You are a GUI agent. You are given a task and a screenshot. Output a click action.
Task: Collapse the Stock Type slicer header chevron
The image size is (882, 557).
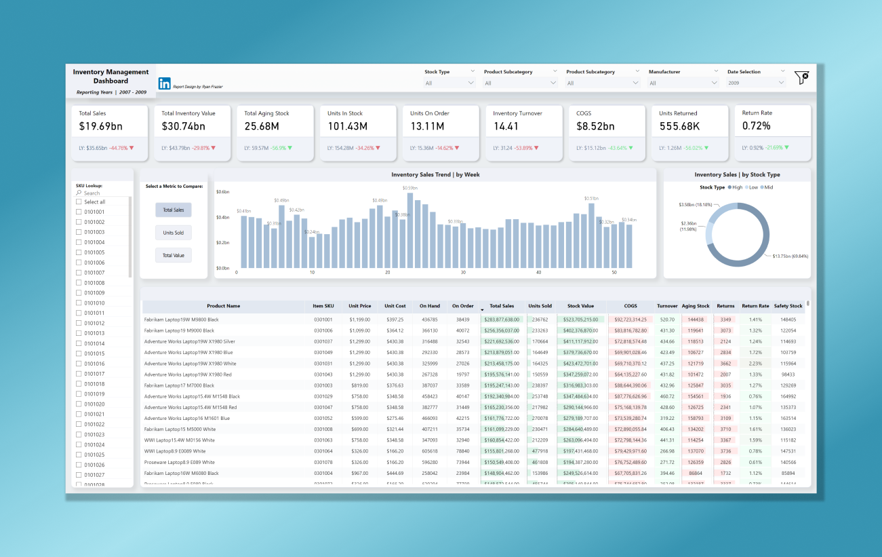[x=473, y=71]
